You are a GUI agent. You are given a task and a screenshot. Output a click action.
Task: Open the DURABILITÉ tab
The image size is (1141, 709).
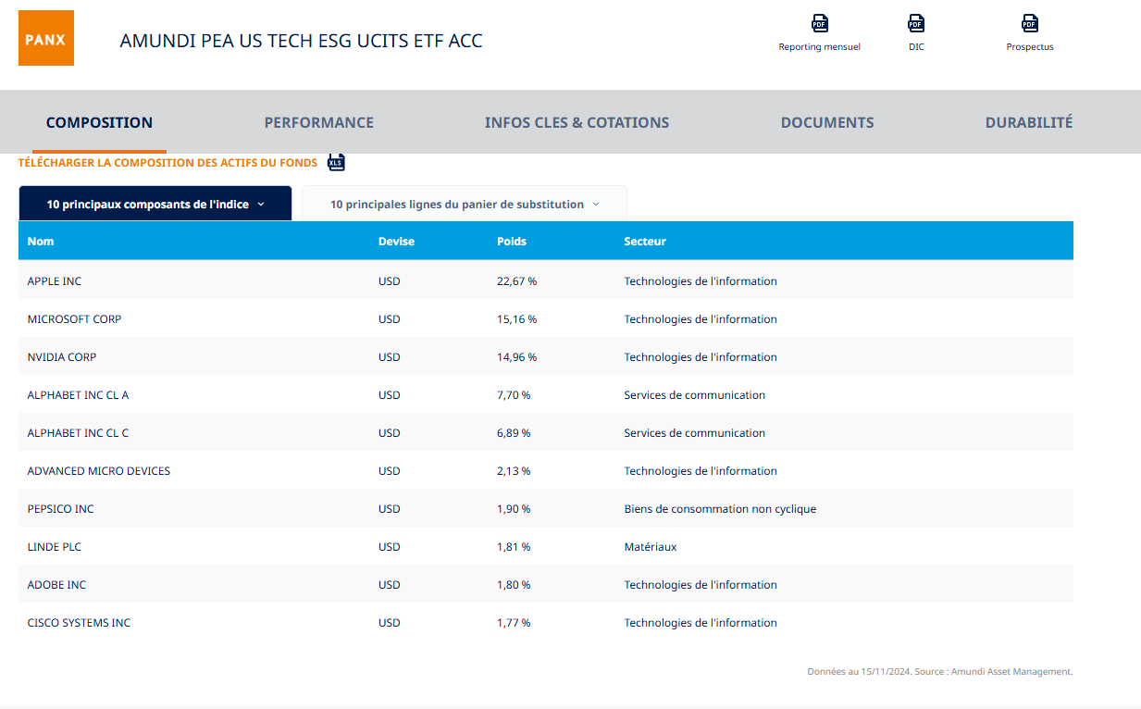[1029, 122]
